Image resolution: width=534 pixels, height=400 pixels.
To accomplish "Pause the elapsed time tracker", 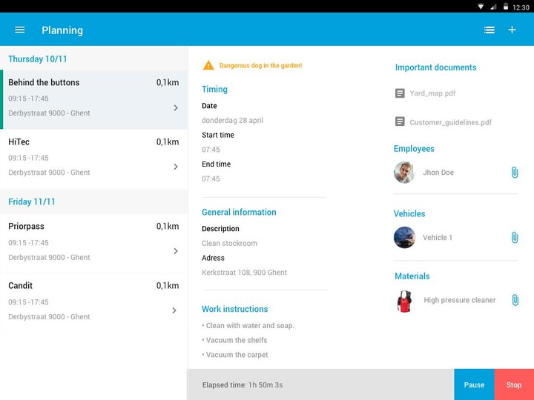I will click(474, 384).
